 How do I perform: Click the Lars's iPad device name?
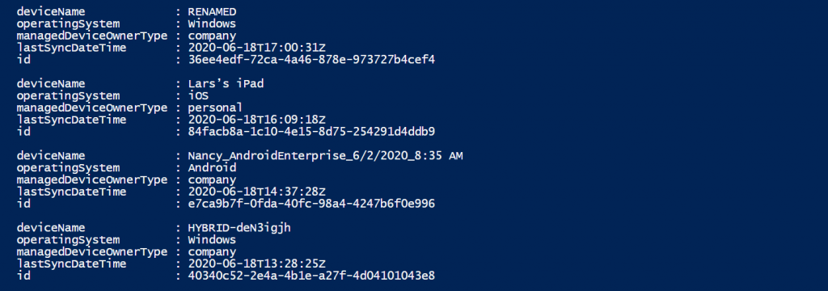[226, 83]
